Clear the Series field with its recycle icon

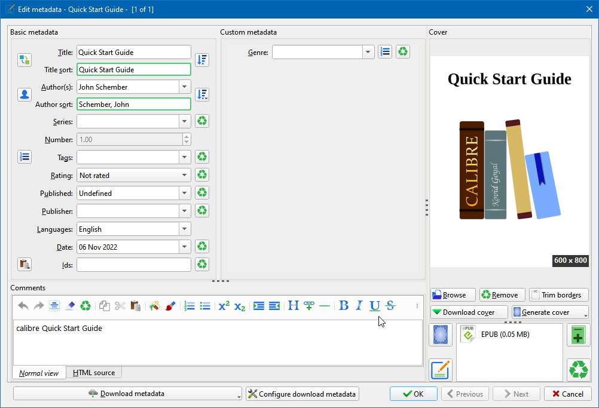pyautogui.click(x=202, y=121)
